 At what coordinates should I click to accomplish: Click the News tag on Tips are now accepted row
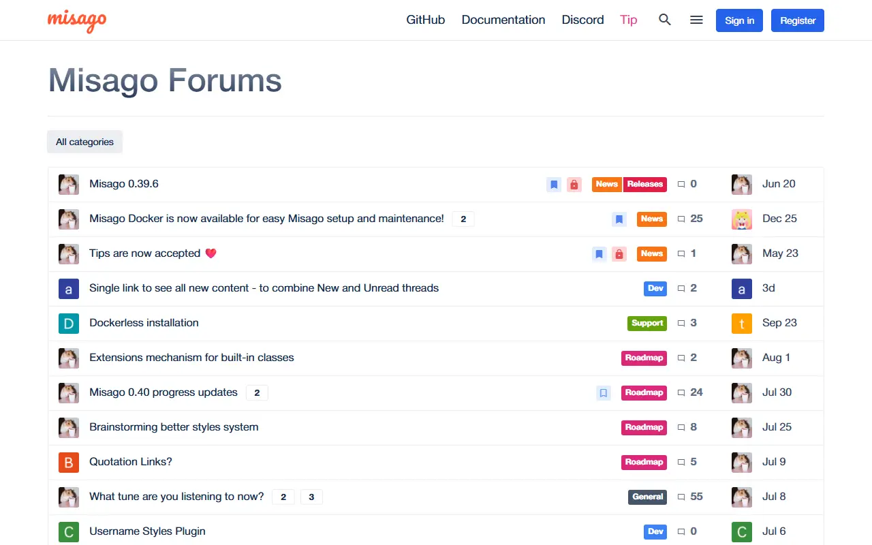point(652,253)
